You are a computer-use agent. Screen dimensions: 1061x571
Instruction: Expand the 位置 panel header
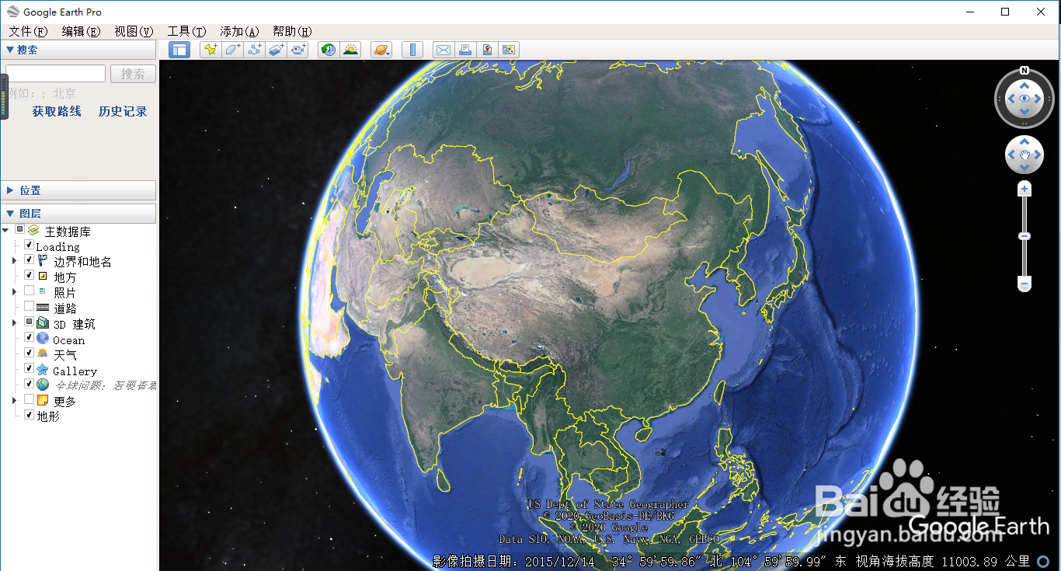(78, 190)
